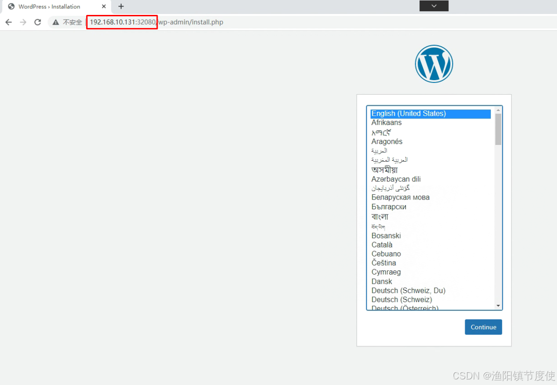Select the Tibetan language entry

click(x=431, y=227)
